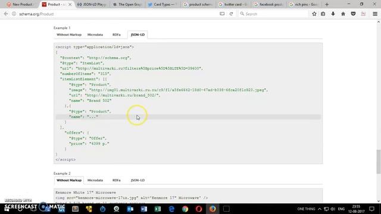Viewport: 381px width, 214px height.
Task: Click the image URL jpeg code line
Action: (x=168, y=90)
